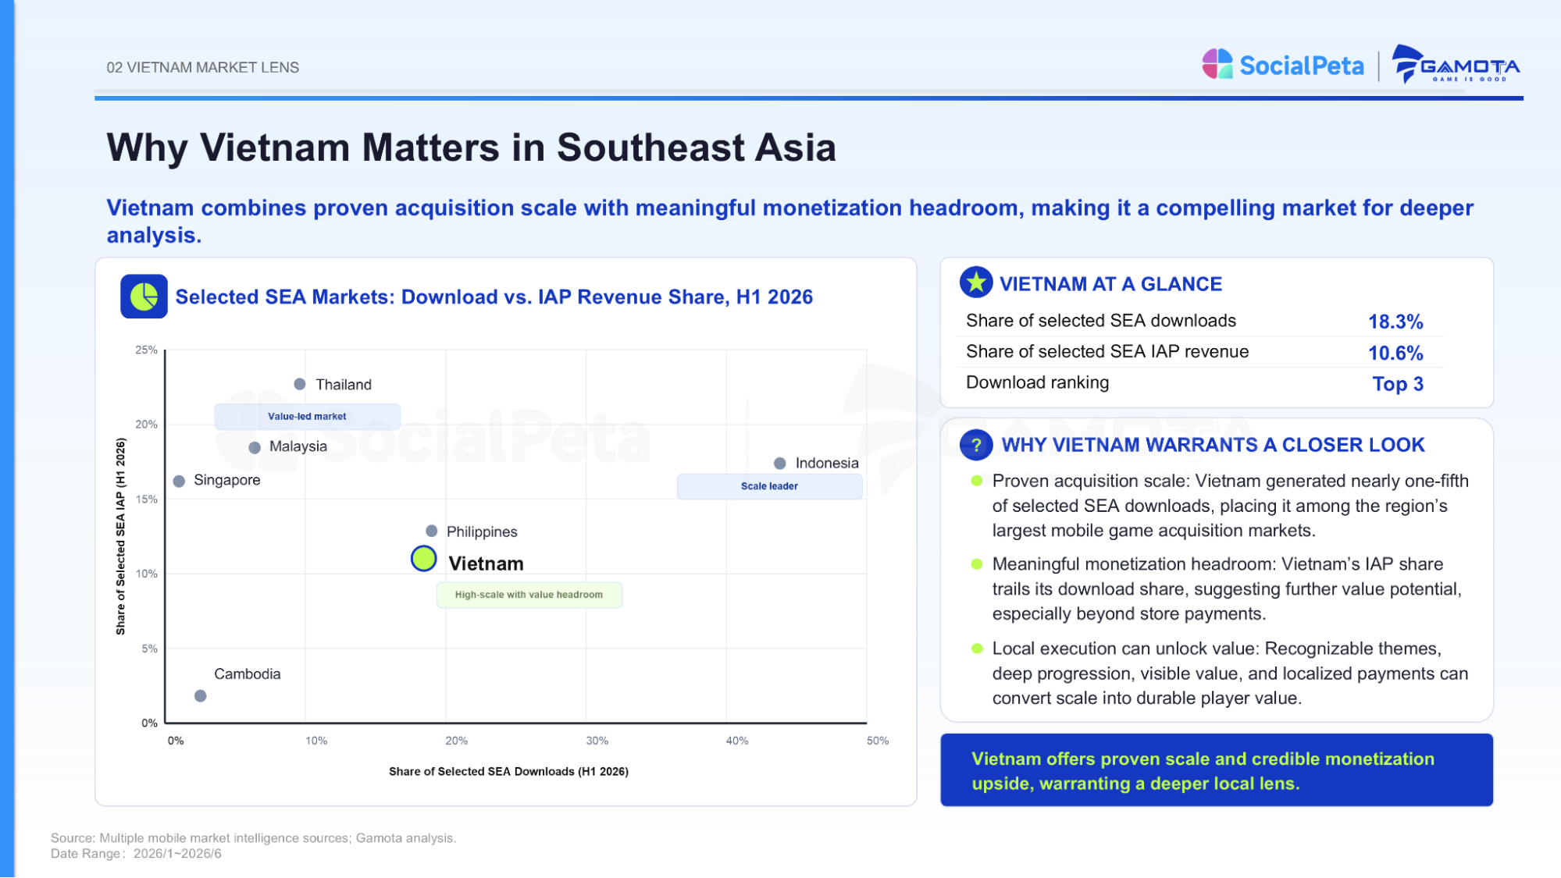The height and width of the screenshot is (878, 1561).
Task: Click the 'Download ranking' row label
Action: click(1037, 382)
